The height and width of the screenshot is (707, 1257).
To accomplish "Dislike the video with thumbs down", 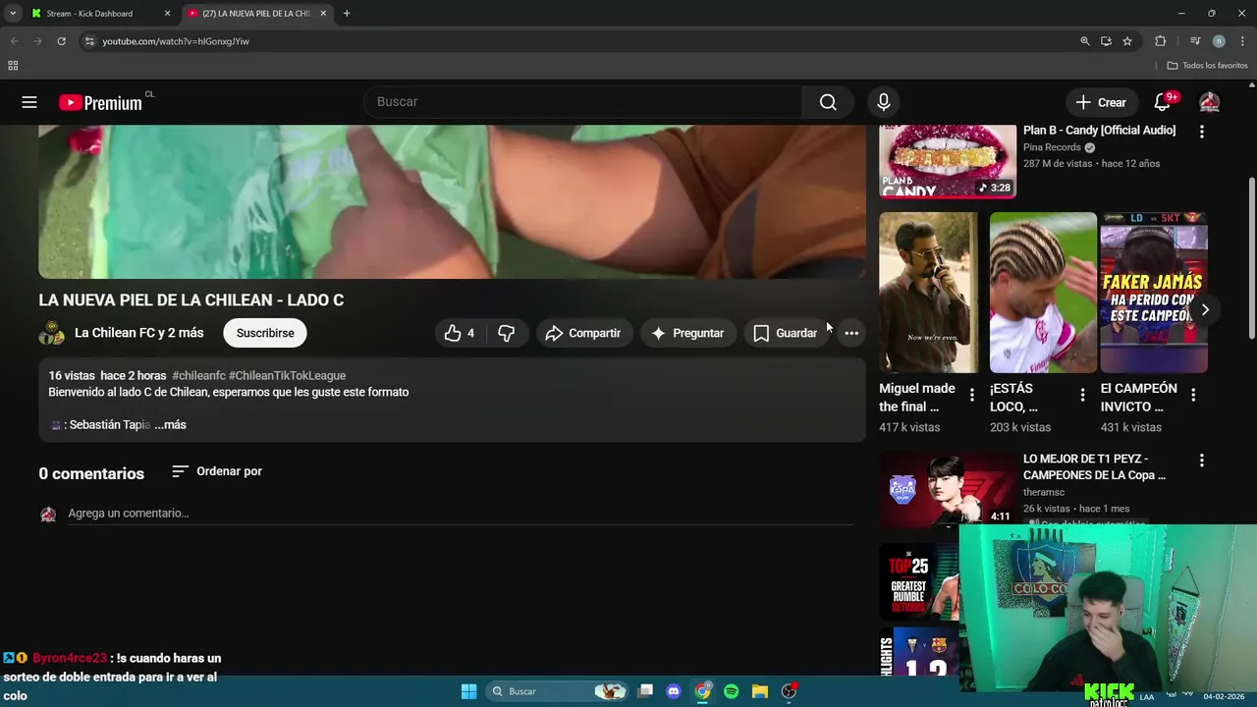I will pos(507,333).
